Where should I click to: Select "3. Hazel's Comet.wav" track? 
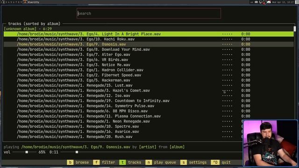(149, 91)
